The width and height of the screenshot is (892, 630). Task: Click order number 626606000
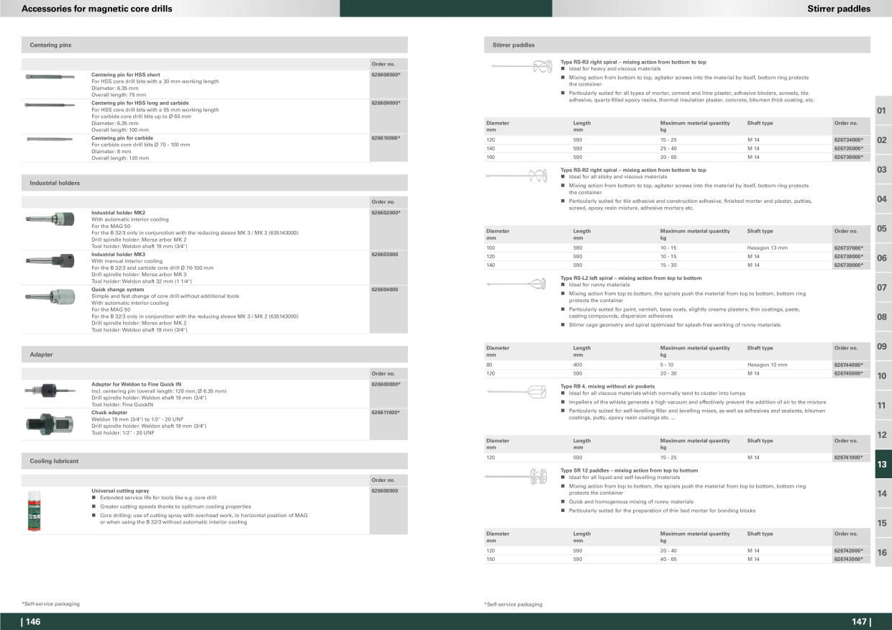(385, 490)
